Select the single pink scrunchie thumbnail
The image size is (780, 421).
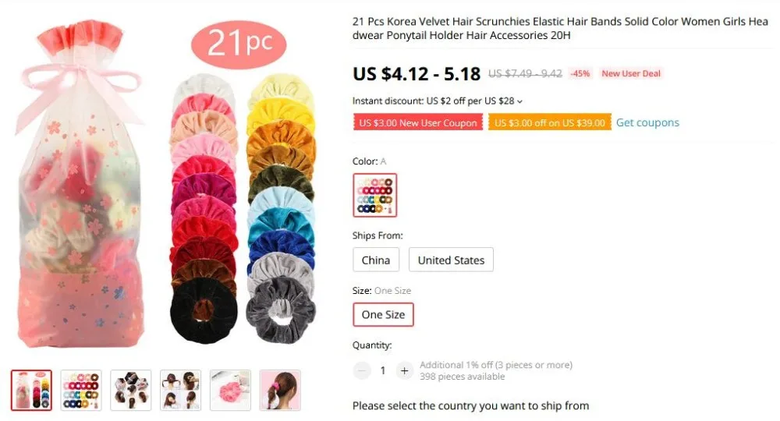tap(230, 390)
